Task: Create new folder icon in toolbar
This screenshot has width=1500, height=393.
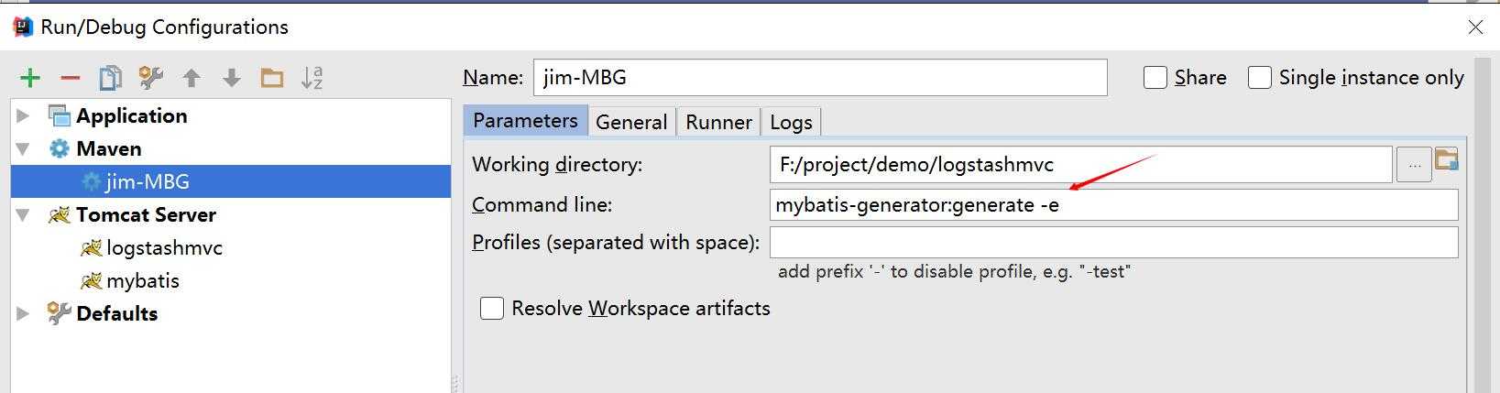Action: pos(272,79)
